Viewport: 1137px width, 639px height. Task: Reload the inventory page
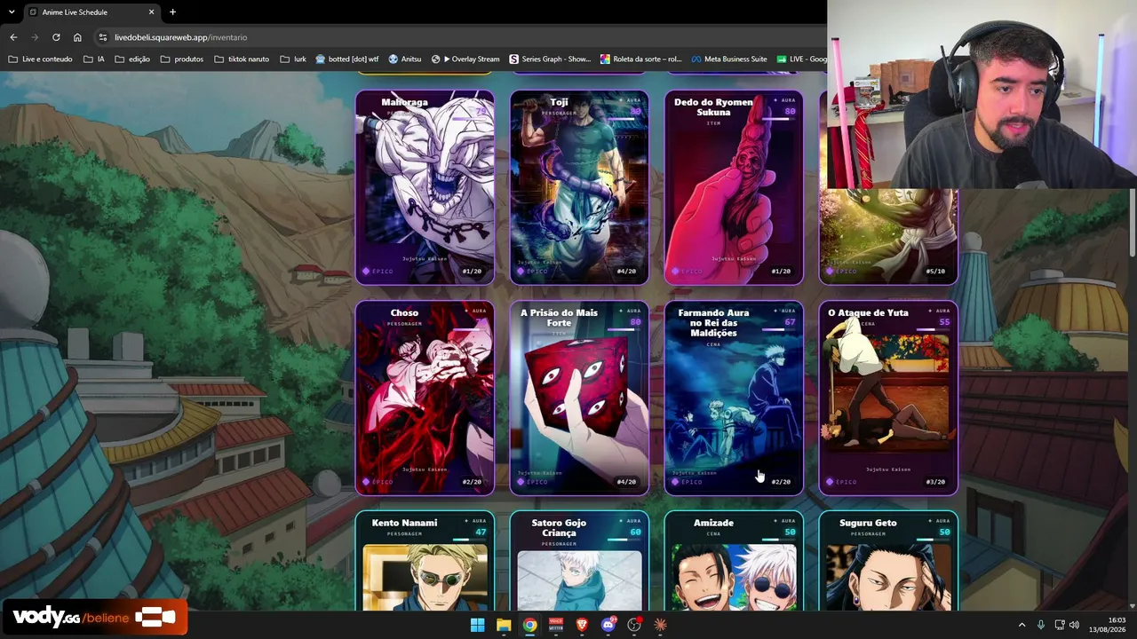(56, 37)
